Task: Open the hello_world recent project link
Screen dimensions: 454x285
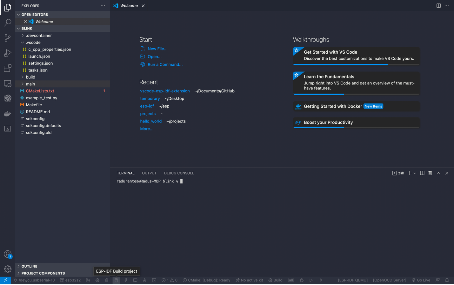Action: (x=151, y=121)
